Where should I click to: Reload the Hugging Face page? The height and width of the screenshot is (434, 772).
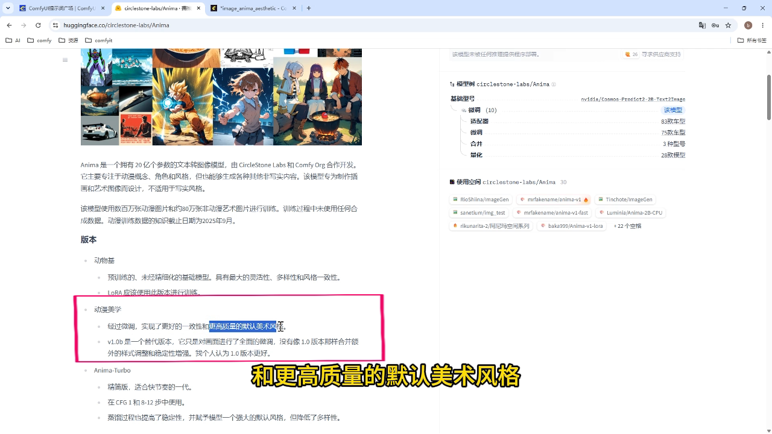(38, 25)
